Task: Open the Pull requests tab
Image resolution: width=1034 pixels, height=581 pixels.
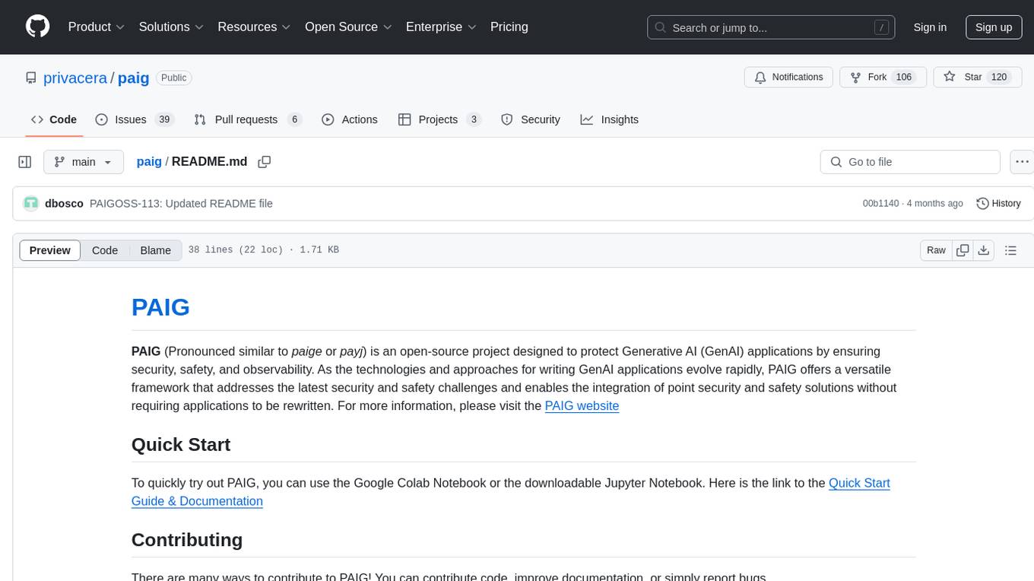Action: (248, 119)
